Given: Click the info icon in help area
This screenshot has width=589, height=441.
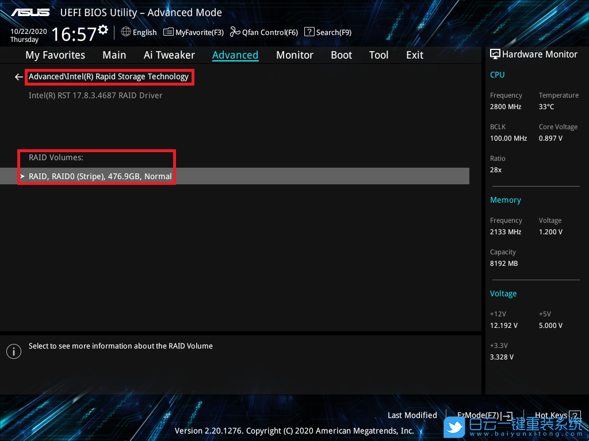Looking at the screenshot, I should (x=13, y=351).
